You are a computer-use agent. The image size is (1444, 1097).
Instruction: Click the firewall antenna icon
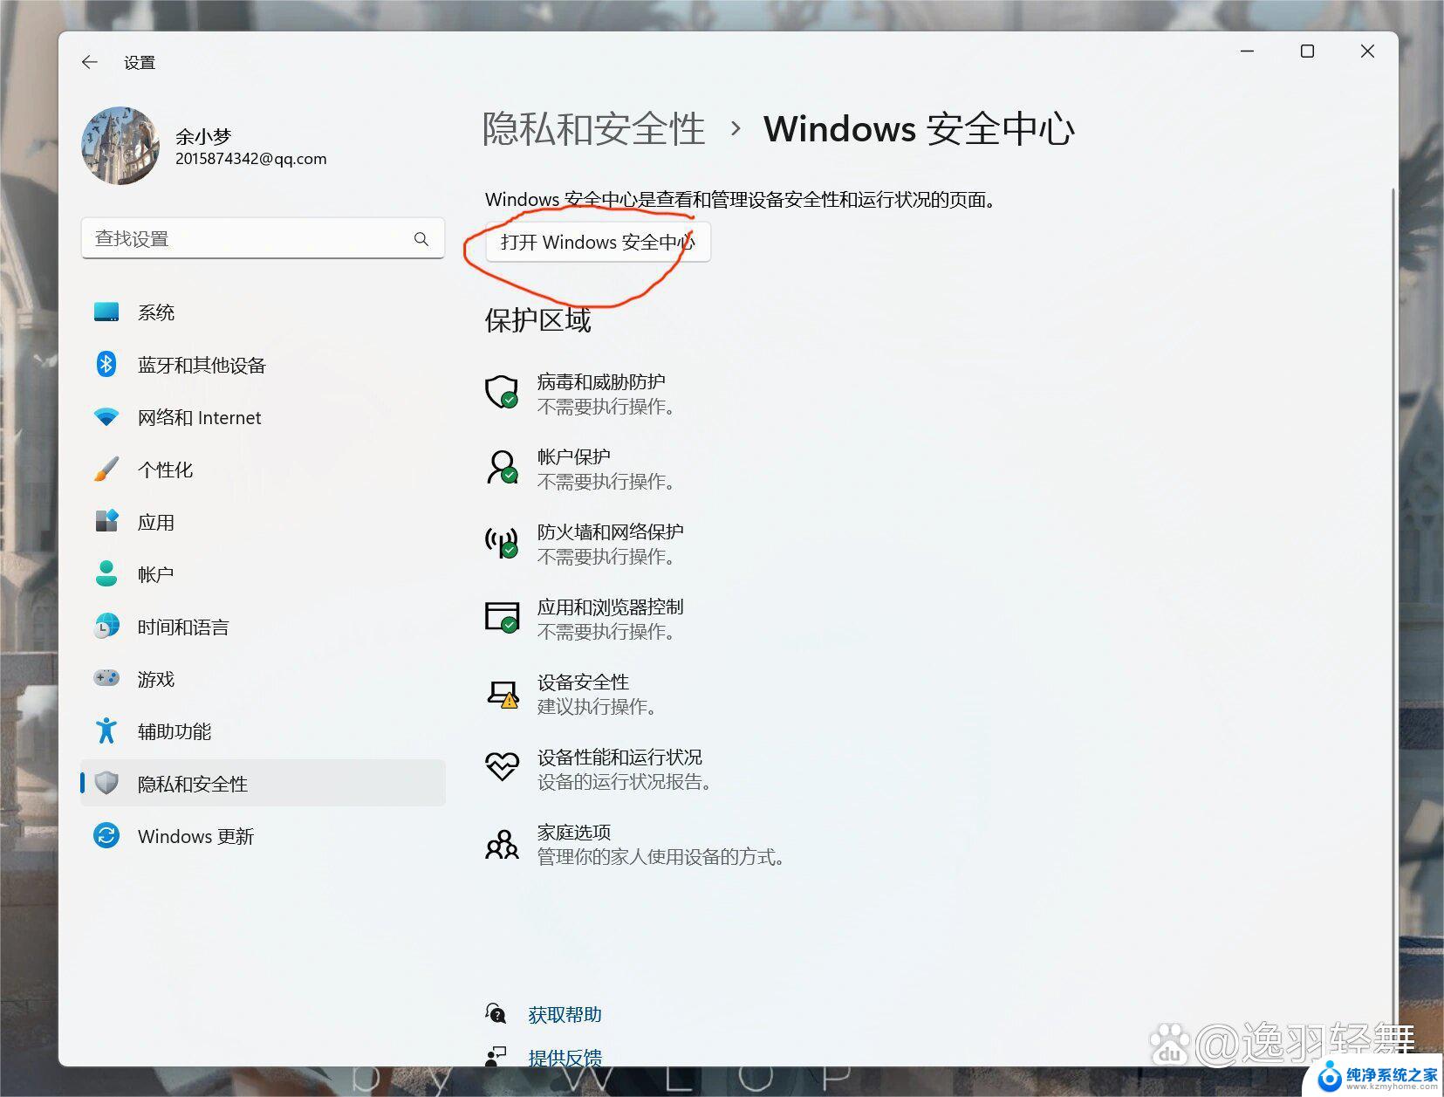502,542
